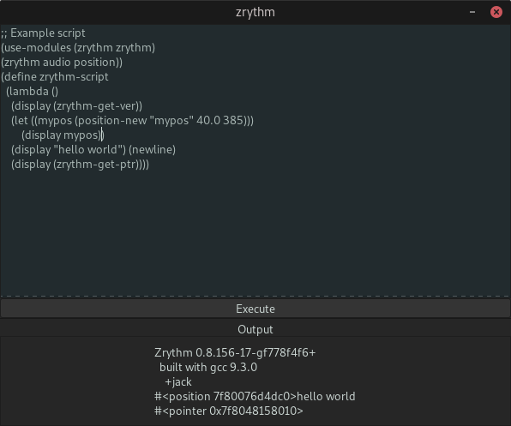Click the position hello world output line
This screenshot has height=426, width=511.
[255, 397]
